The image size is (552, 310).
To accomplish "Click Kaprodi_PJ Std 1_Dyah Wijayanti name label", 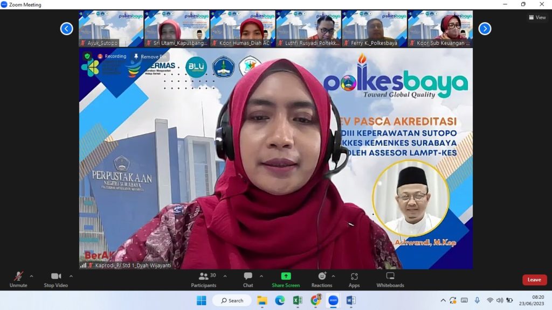I will 133,265.
